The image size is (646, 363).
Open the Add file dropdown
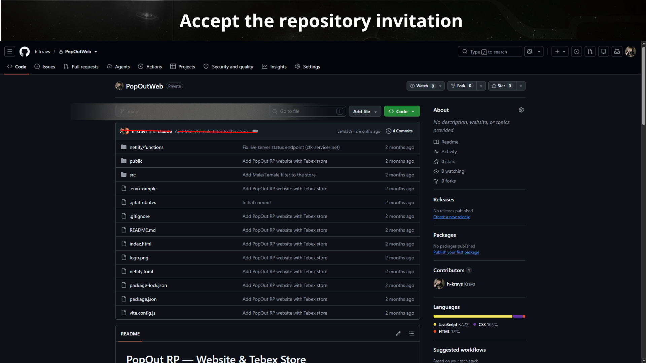point(365,111)
